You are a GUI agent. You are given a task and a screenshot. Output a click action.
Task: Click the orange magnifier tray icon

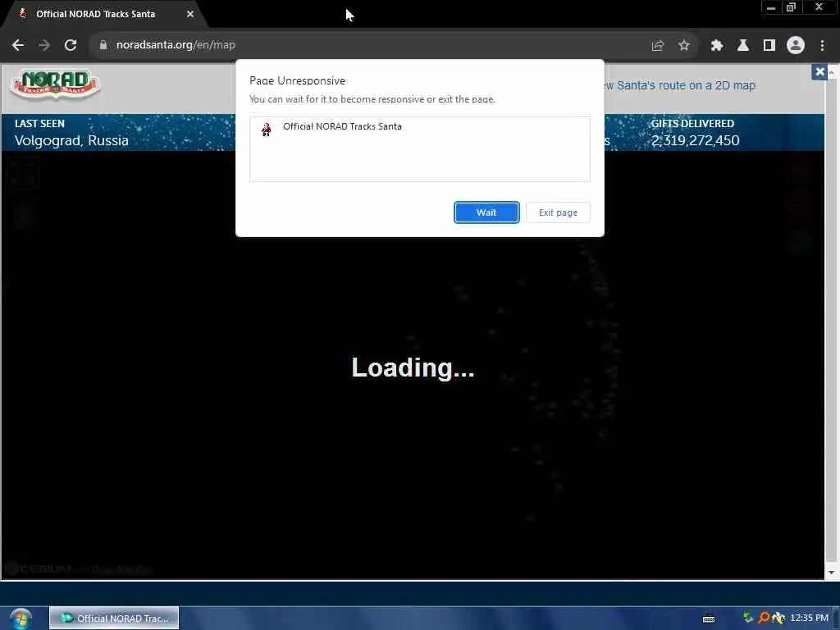coord(764,618)
